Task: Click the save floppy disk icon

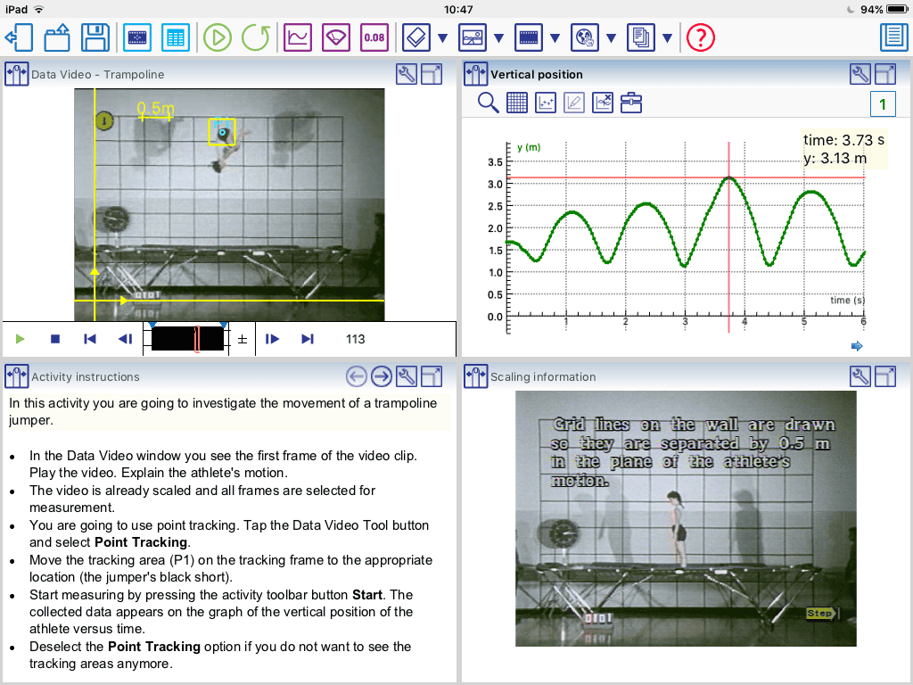Action: (x=95, y=37)
